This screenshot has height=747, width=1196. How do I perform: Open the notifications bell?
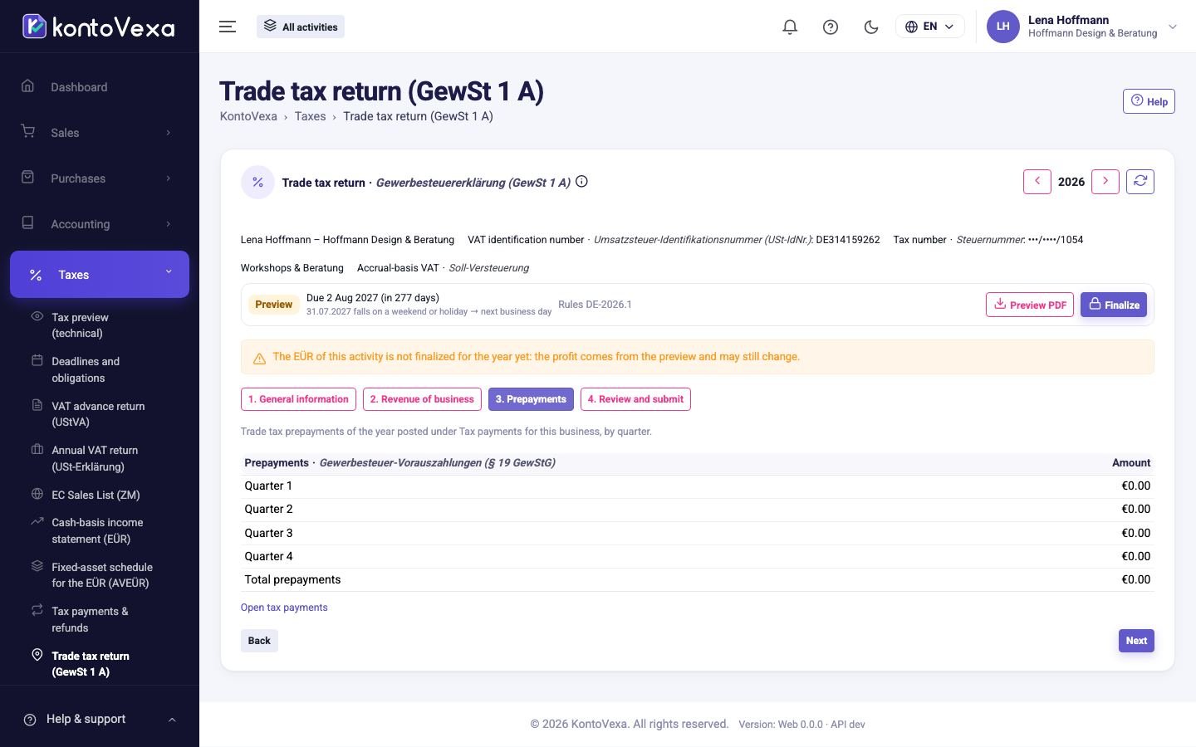click(790, 27)
